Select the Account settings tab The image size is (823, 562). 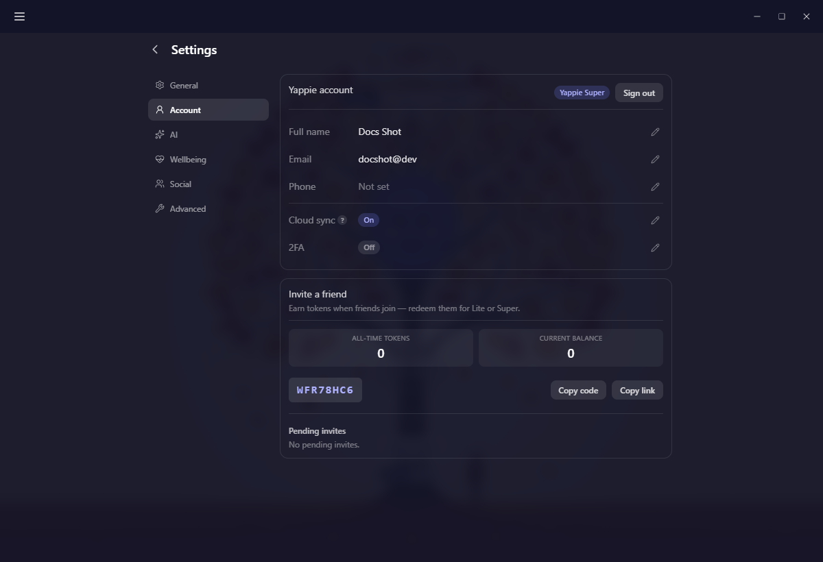click(208, 110)
